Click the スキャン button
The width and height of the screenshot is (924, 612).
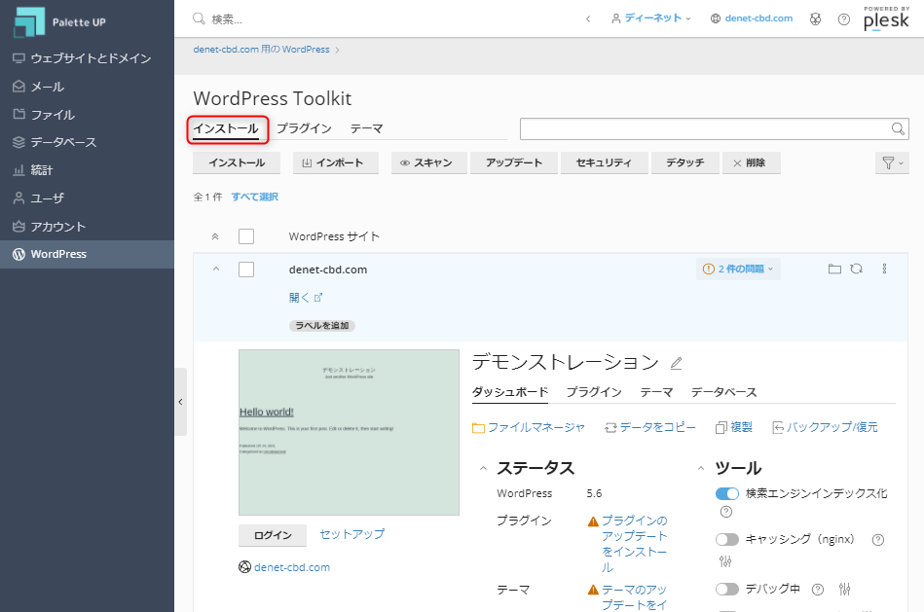pyautogui.click(x=429, y=163)
